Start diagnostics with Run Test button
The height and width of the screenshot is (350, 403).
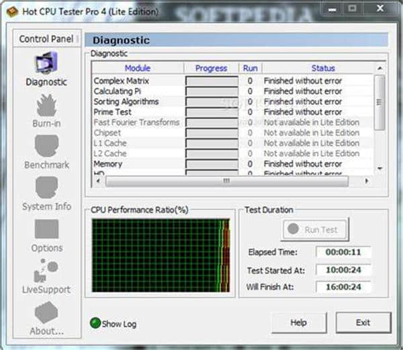[314, 229]
